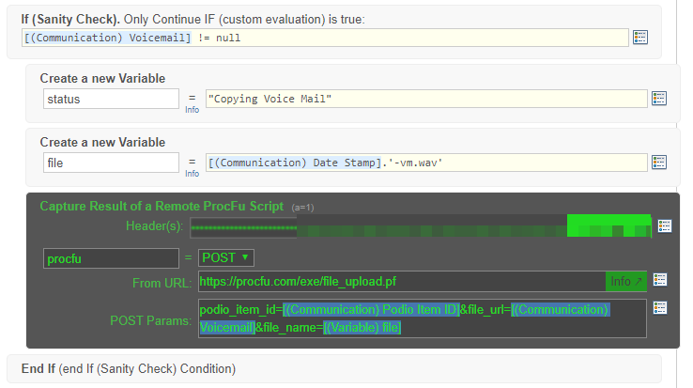The image size is (693, 388).
Task: Click the End If (Sanity Check) Condition block
Action: pyautogui.click(x=334, y=368)
